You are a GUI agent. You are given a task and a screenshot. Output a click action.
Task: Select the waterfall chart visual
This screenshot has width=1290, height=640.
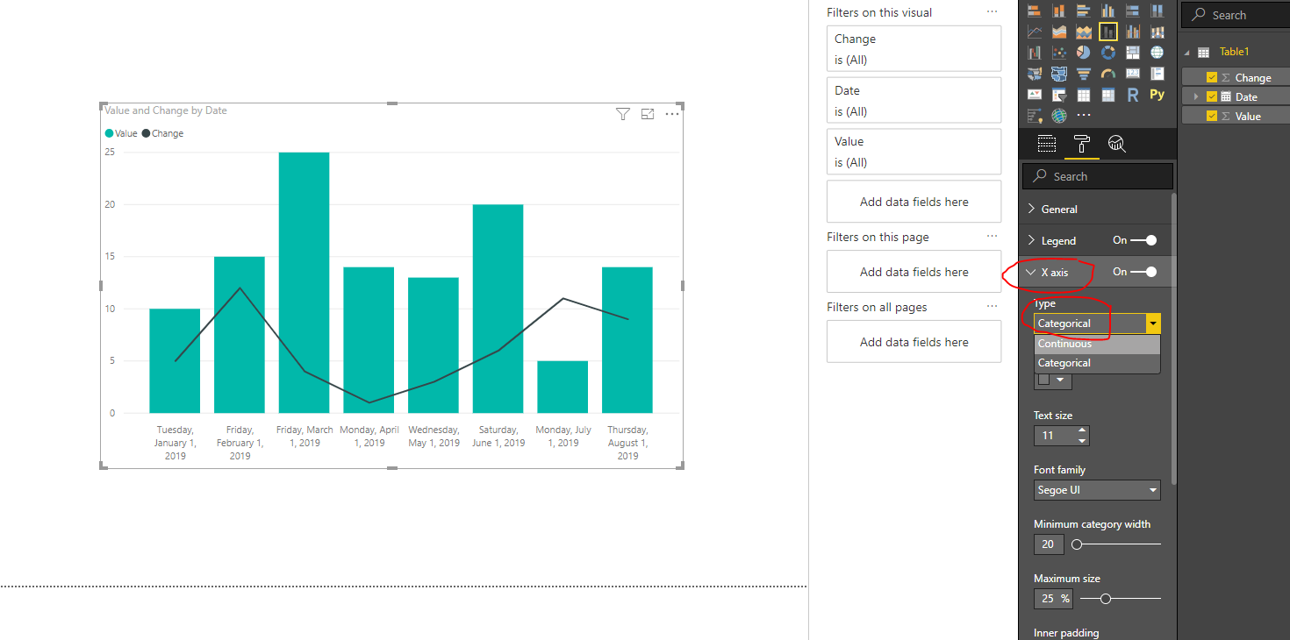(x=1035, y=53)
